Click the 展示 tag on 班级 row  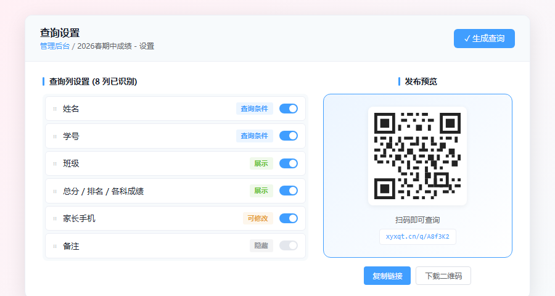tap(261, 163)
